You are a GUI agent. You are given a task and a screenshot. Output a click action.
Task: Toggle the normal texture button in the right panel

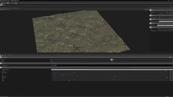[x=165, y=25]
